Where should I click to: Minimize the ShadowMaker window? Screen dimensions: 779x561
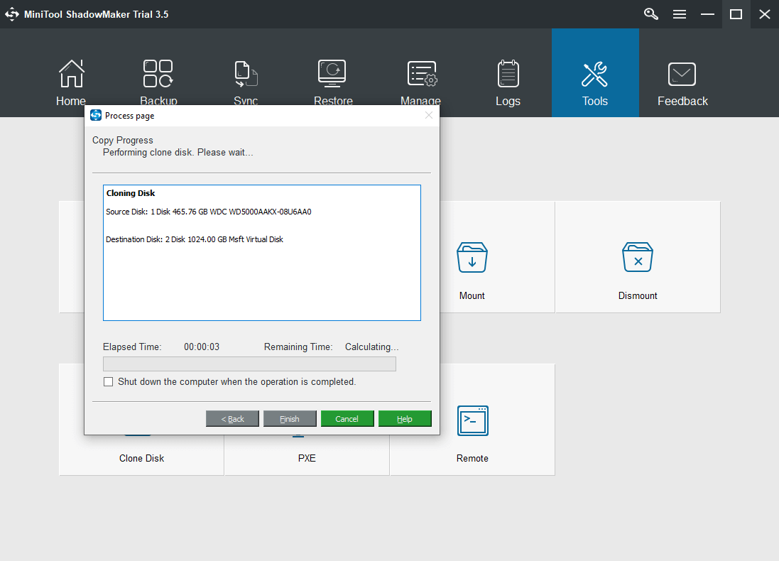(707, 14)
